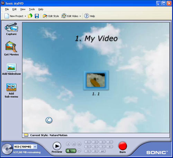Open Get Movies from the sidebar
Viewport: 173px width, 158px height.
(11, 47)
